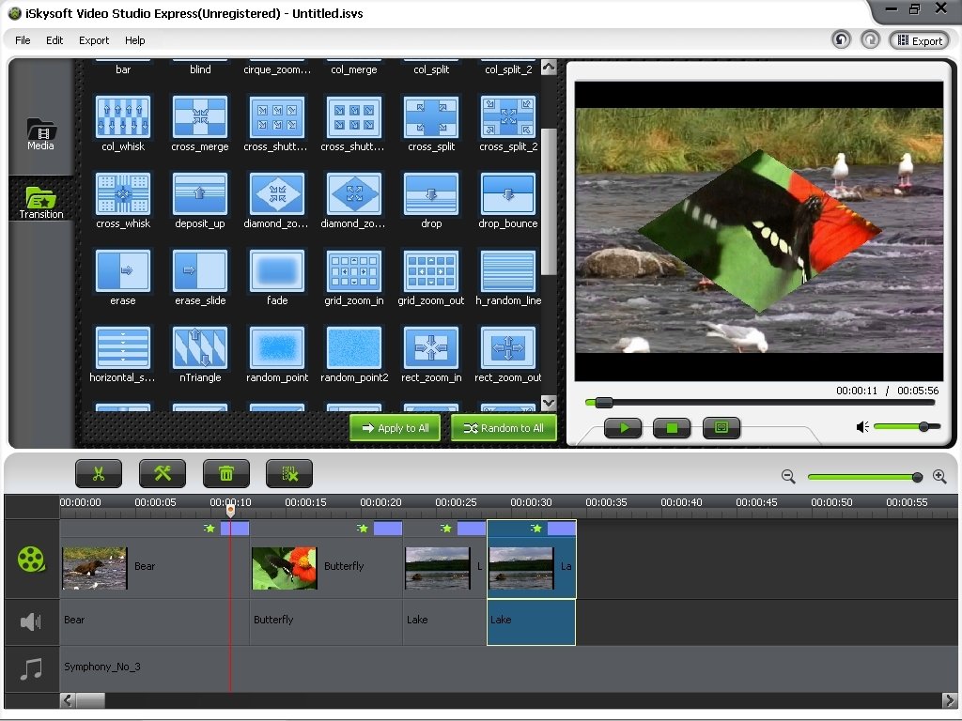Click the Export button in the toolbar
962x721 pixels.
tap(920, 40)
